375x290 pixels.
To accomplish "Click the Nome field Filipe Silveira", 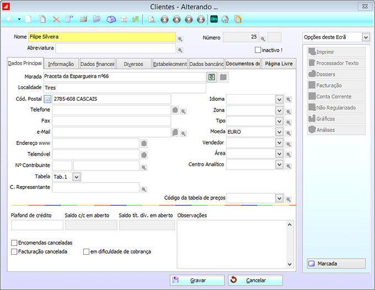I will coord(102,37).
